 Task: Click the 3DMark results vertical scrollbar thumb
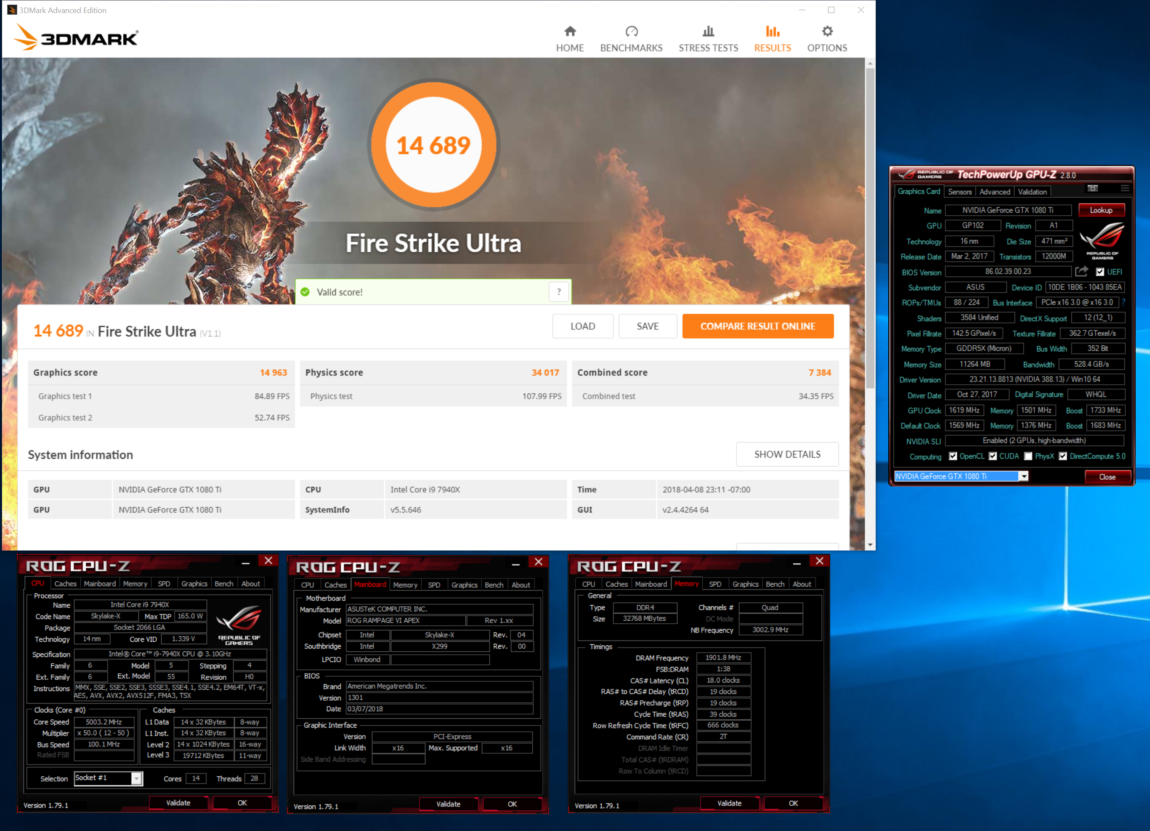(x=870, y=228)
